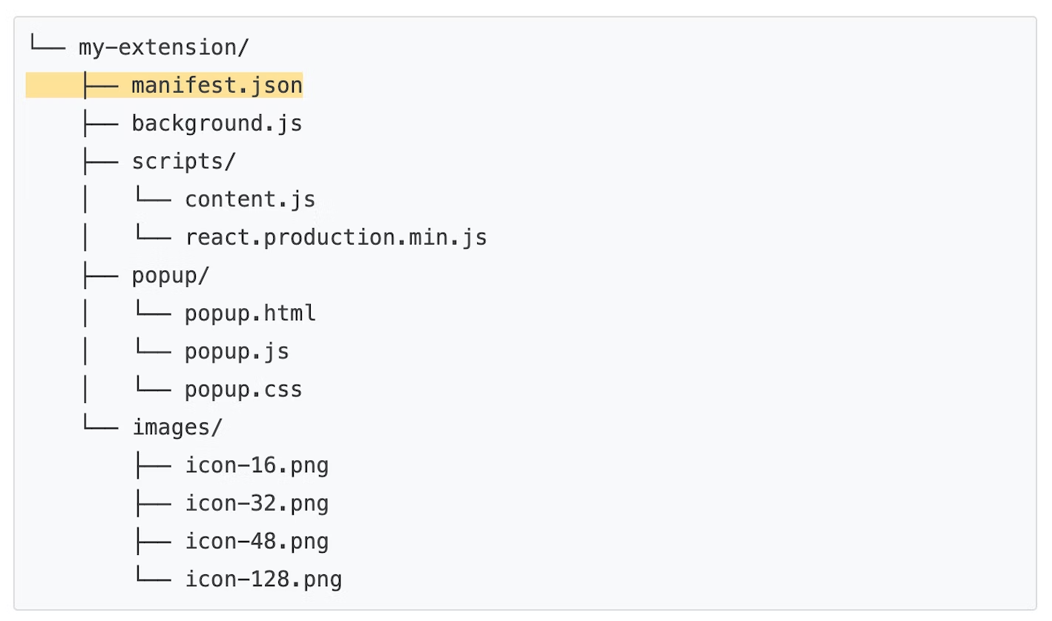Screen dimensions: 1052x621
Task: Click the highlighted manifest.json file
Action: tap(217, 85)
